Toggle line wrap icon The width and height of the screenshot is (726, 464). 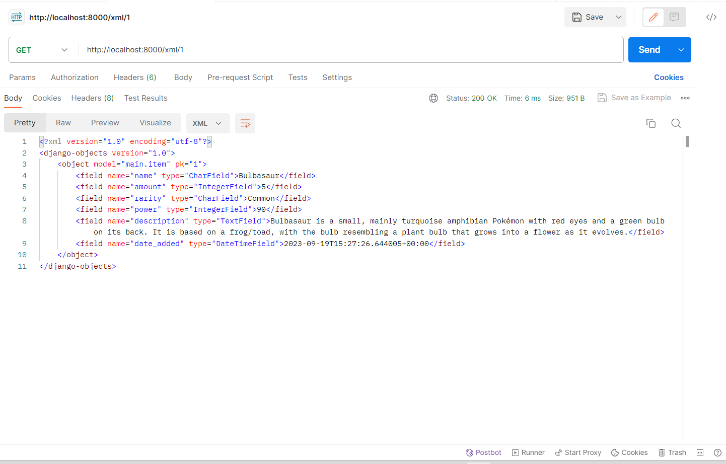tap(245, 123)
